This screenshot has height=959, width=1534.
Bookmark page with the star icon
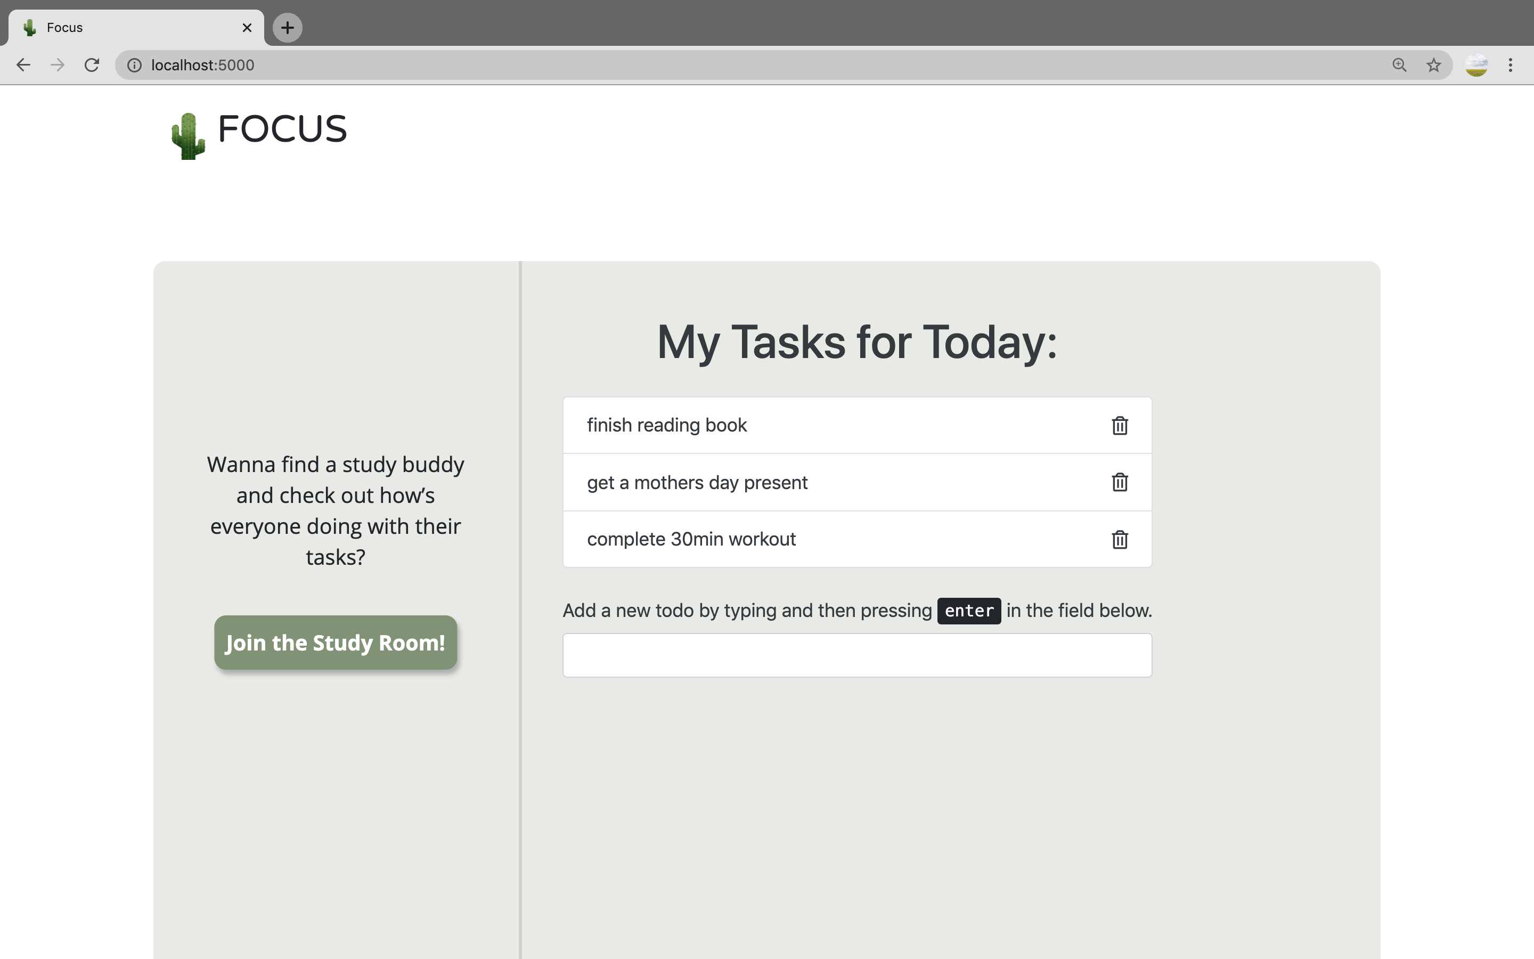coord(1433,66)
